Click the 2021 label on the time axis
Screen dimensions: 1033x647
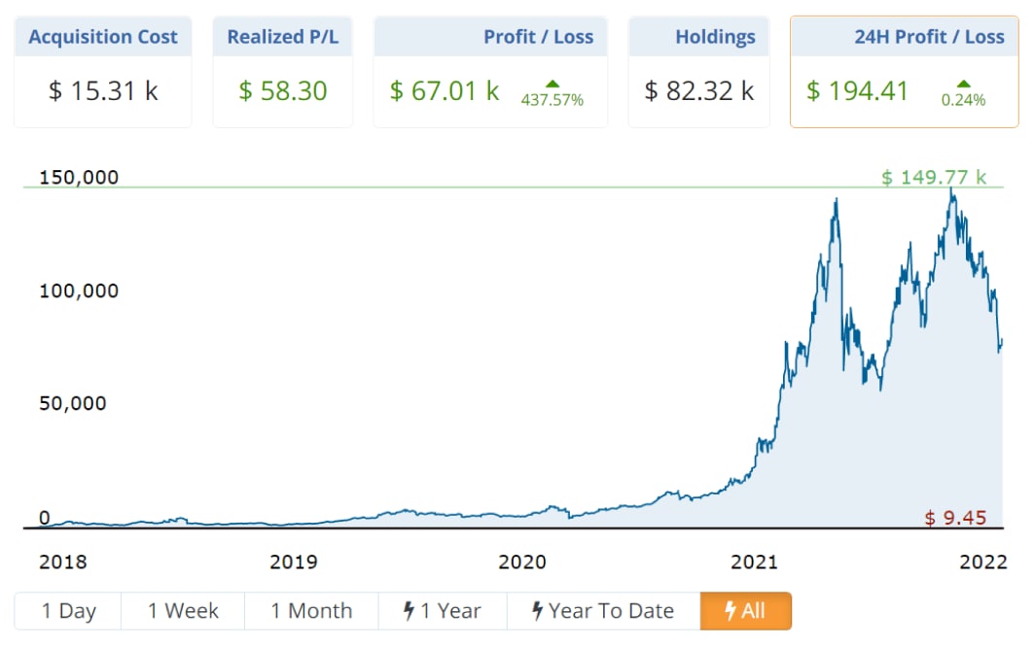[x=754, y=562]
